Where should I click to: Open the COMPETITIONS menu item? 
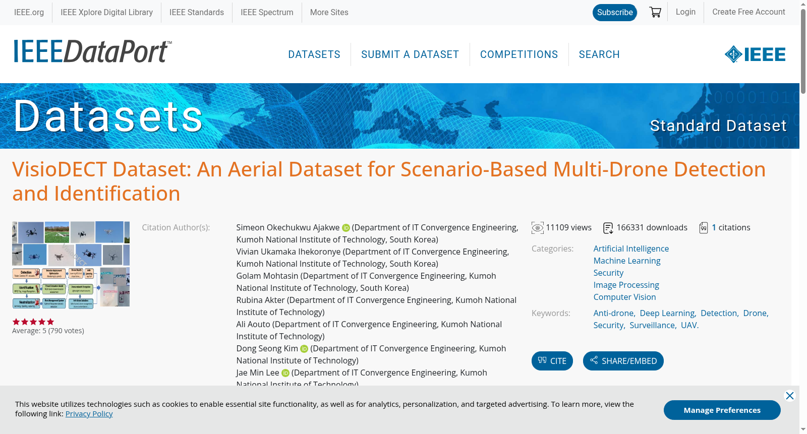(x=519, y=54)
